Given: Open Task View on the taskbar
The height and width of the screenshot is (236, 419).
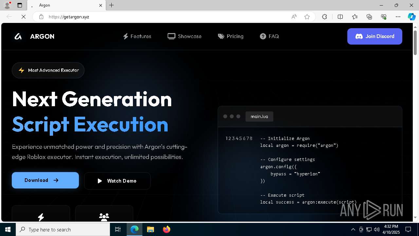Looking at the screenshot, I should (x=118, y=229).
